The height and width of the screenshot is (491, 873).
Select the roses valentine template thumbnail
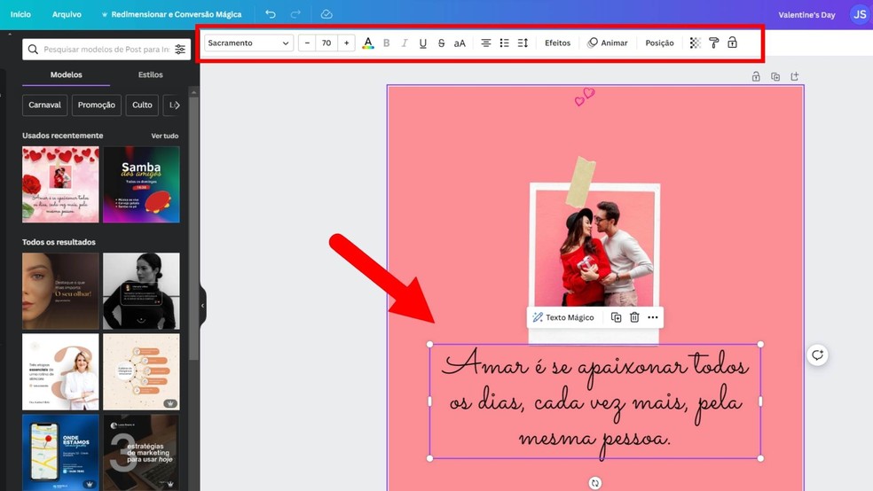point(60,184)
